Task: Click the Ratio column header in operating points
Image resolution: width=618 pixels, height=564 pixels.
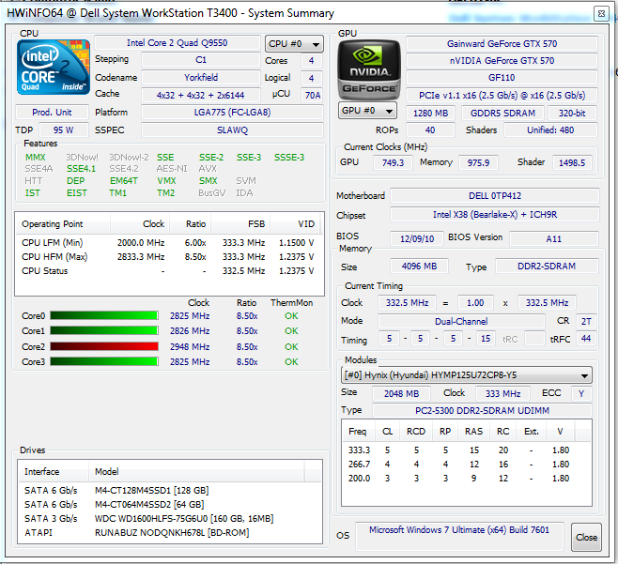Action: pos(191,224)
